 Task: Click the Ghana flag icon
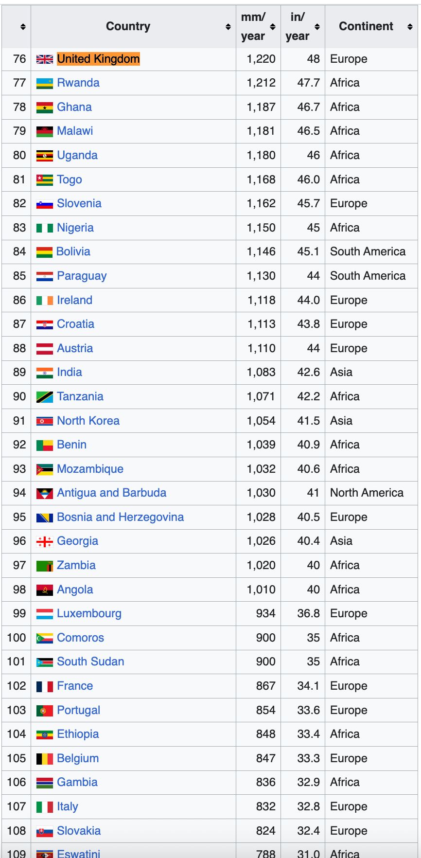(x=44, y=107)
